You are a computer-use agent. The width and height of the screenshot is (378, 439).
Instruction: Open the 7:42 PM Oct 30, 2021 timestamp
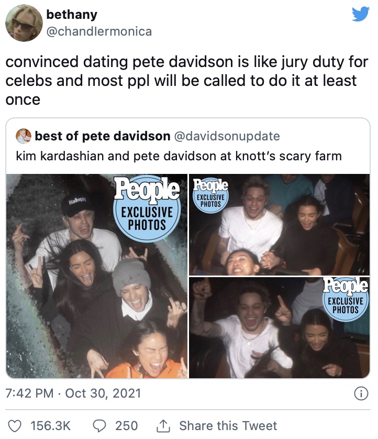pos(73,393)
